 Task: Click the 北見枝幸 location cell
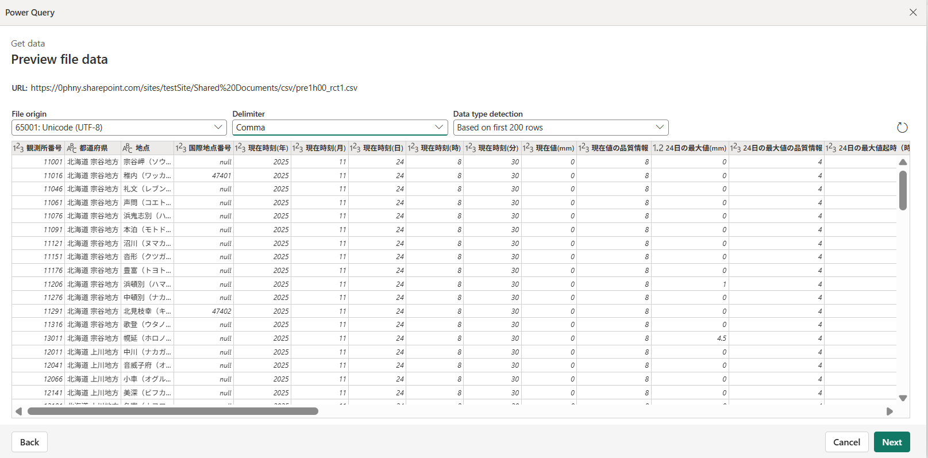(148, 311)
